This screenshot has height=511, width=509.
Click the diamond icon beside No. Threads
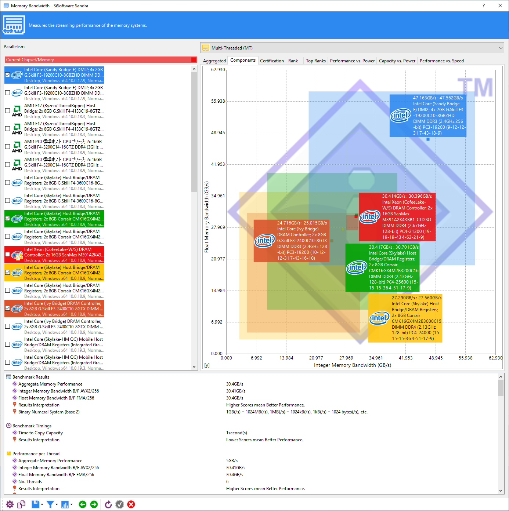pos(15,481)
